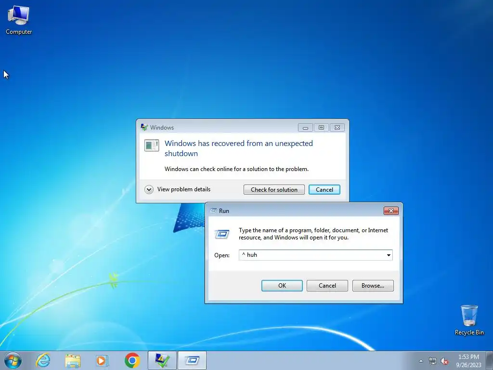Image resolution: width=493 pixels, height=370 pixels.
Task: Click the 'Windows can check online' text
Action: 236,169
